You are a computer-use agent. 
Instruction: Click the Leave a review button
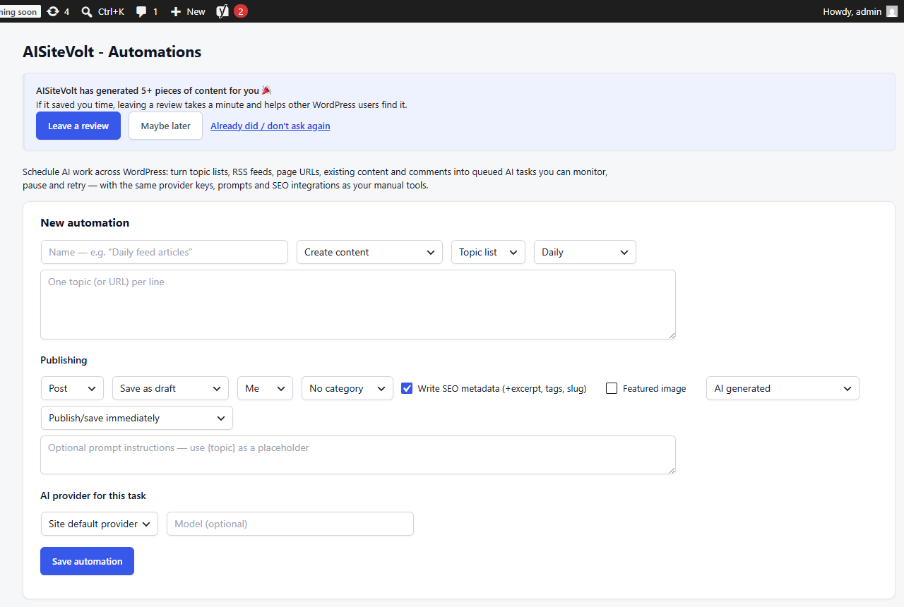pos(78,126)
